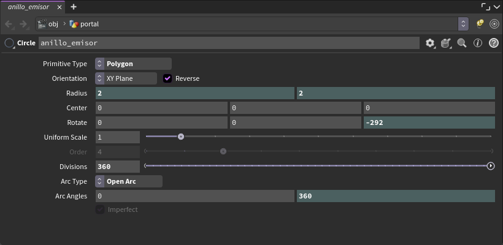Click the Arc Type label
This screenshot has height=245, width=503.
[x=74, y=181]
